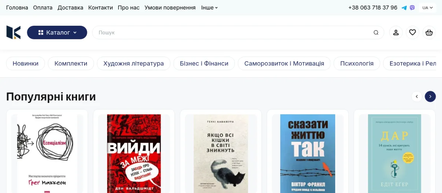Open the Есенціалізм book cover
The image size is (442, 193).
coord(47,154)
